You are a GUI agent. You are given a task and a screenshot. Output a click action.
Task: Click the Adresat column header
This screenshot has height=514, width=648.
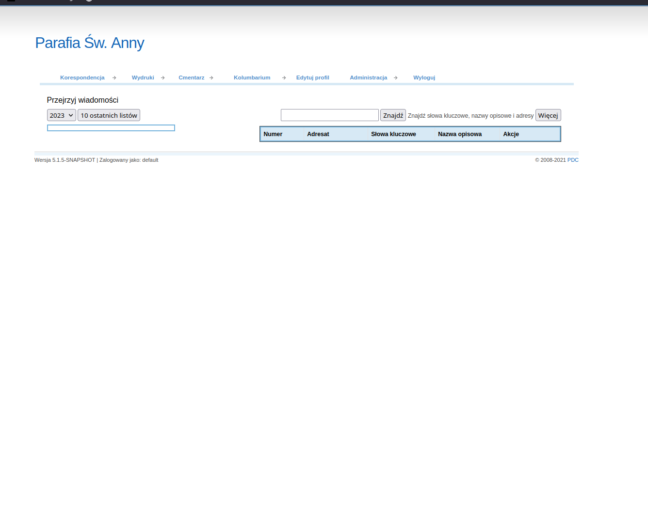(x=318, y=134)
